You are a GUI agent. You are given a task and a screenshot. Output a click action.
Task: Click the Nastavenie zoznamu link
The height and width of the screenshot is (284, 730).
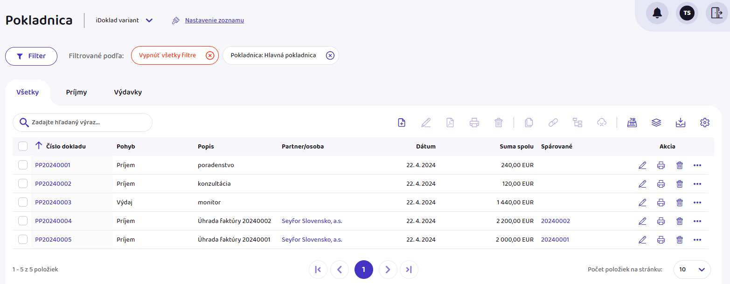point(214,20)
